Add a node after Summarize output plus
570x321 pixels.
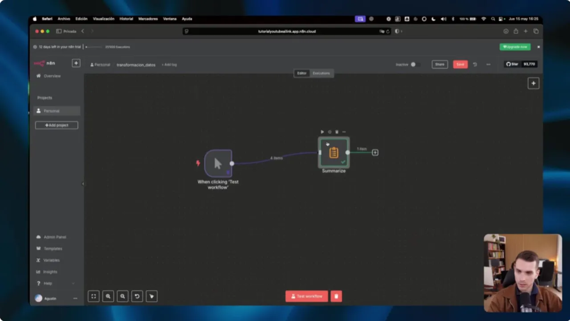point(375,152)
